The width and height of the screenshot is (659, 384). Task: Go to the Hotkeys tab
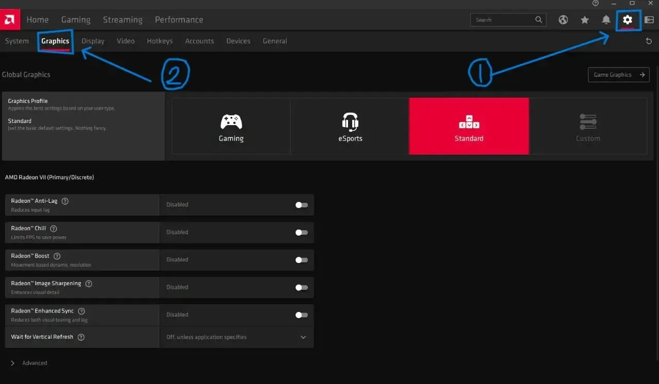pos(160,41)
